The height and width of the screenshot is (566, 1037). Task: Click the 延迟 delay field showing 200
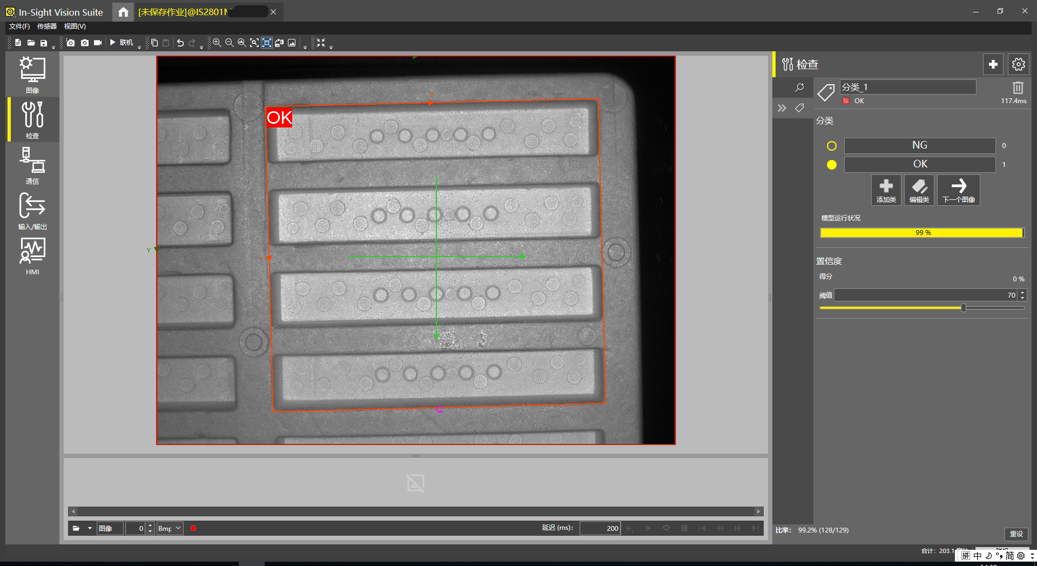(x=600, y=528)
